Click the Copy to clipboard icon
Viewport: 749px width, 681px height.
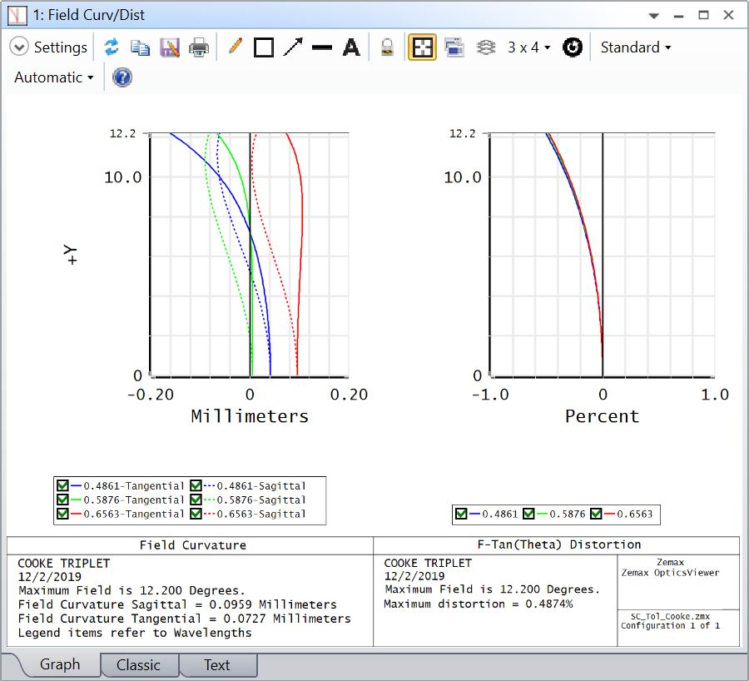[141, 47]
